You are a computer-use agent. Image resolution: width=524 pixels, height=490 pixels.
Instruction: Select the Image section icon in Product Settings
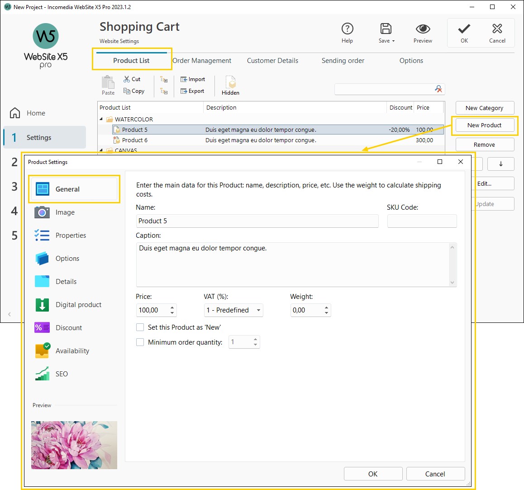42,212
